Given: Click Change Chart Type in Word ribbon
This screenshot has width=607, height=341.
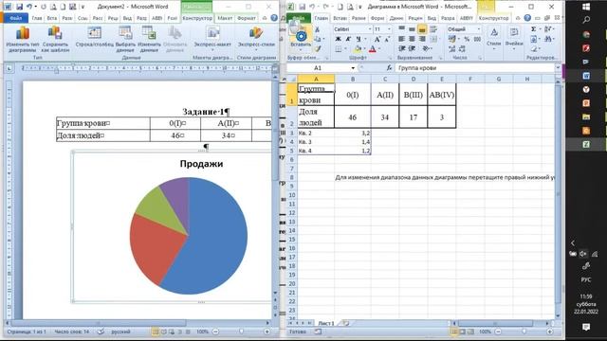Looking at the screenshot, I should (x=23, y=40).
